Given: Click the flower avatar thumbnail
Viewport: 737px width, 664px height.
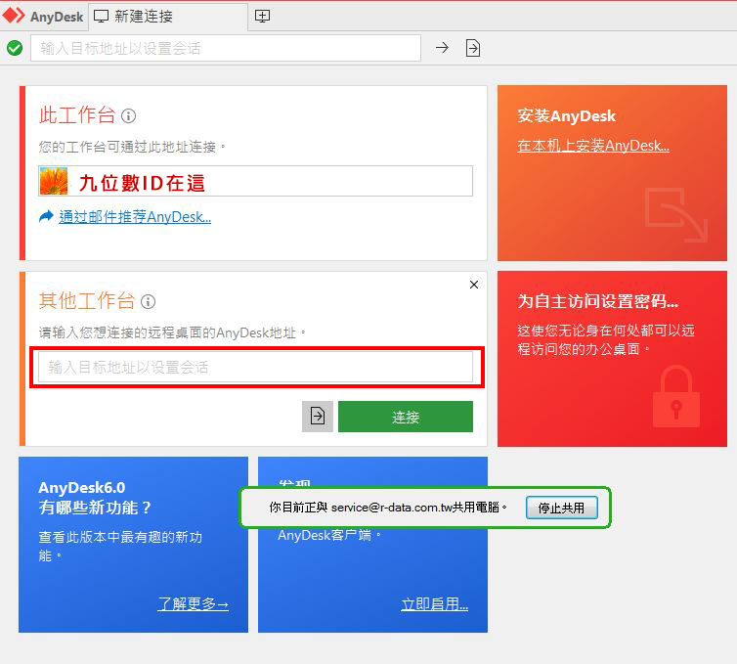Looking at the screenshot, I should click(54, 181).
